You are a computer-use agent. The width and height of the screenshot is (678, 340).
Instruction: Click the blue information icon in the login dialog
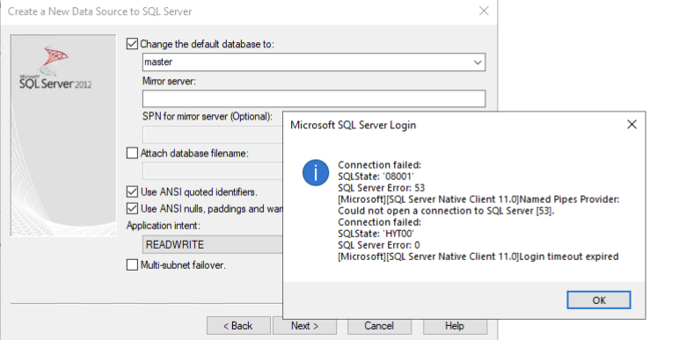click(x=315, y=172)
